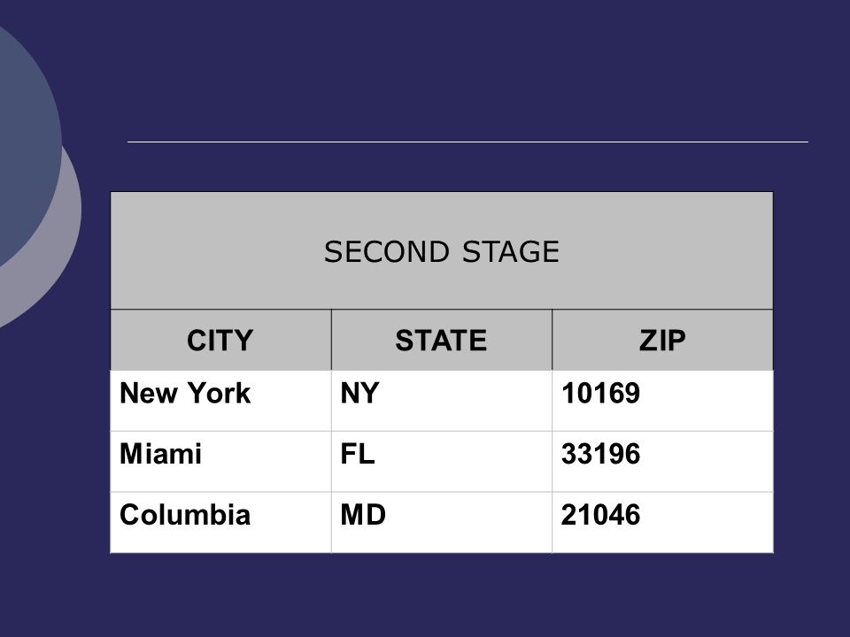Image resolution: width=850 pixels, height=637 pixels.
Task: Click the MD state cell
Action: (441, 522)
